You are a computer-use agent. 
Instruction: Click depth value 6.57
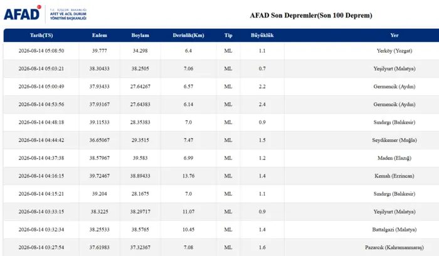click(188, 87)
